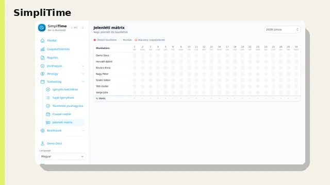
Task: Click the Távollétek jóváhagyása check icon
Action: (x=48, y=106)
